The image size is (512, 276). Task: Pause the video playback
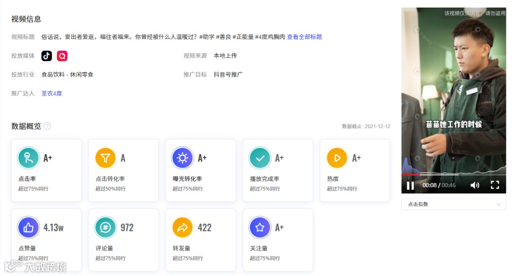click(411, 185)
